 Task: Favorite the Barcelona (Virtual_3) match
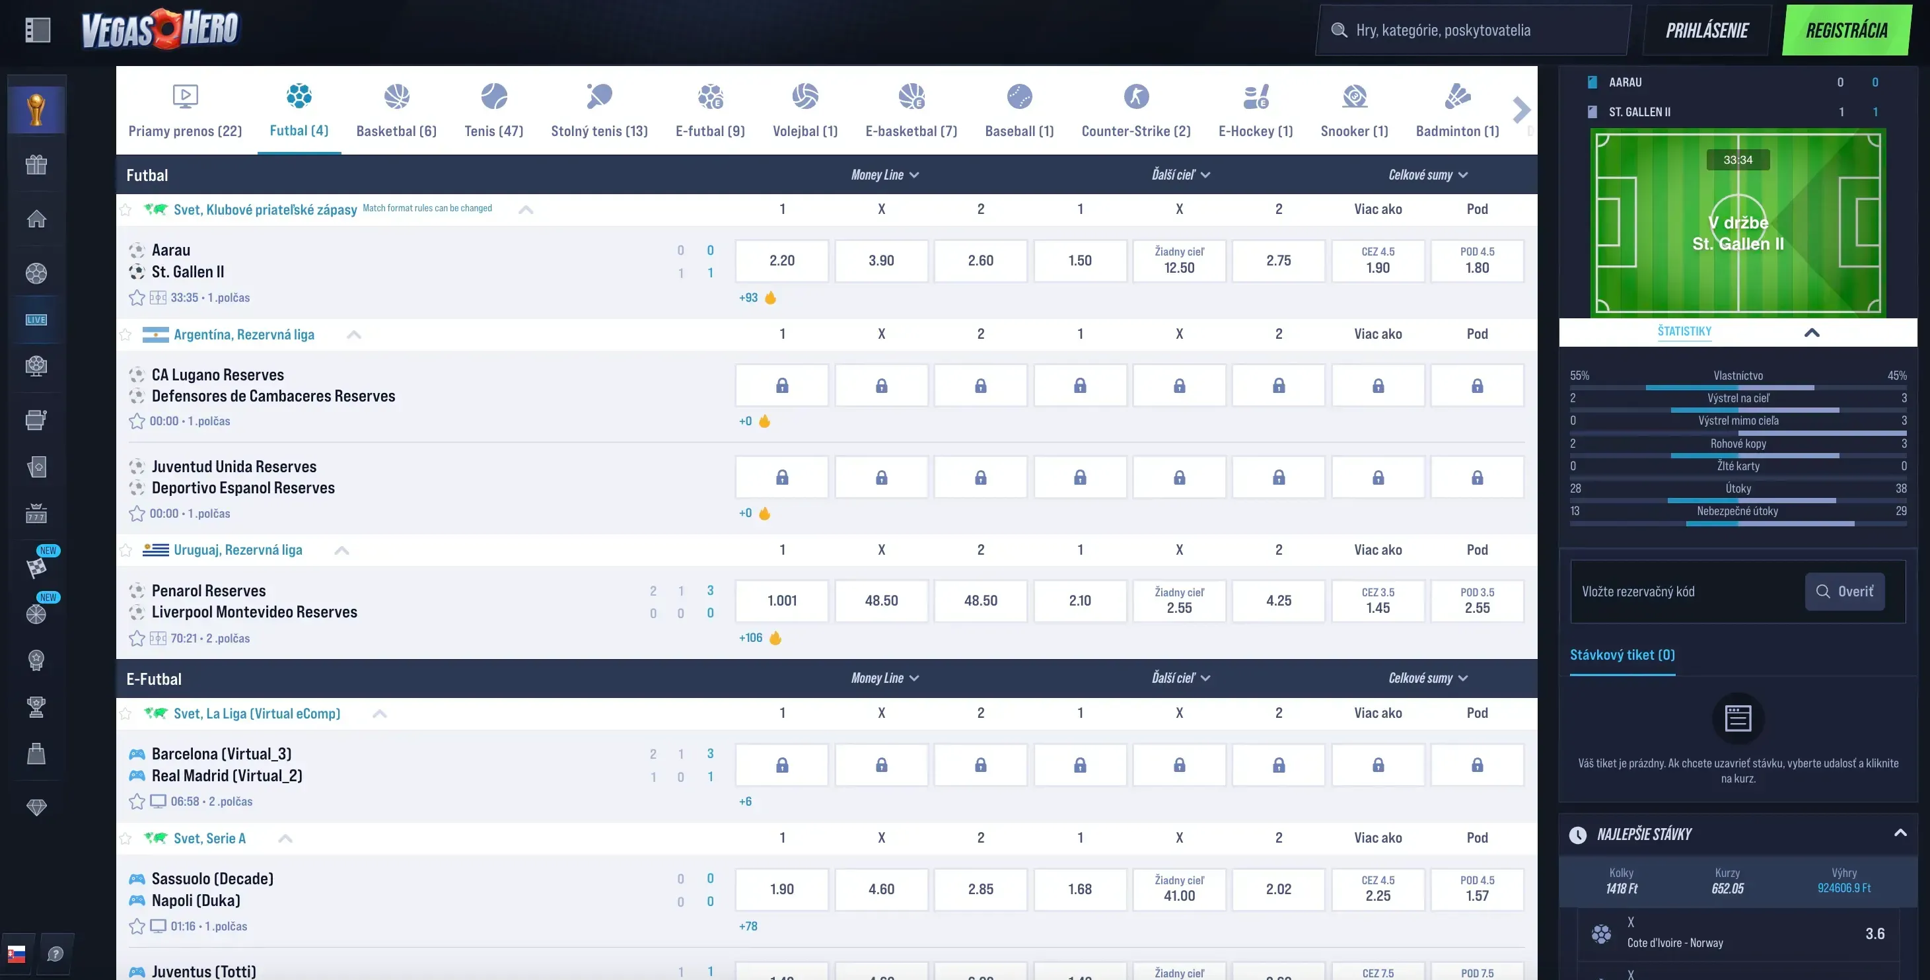coord(137,801)
